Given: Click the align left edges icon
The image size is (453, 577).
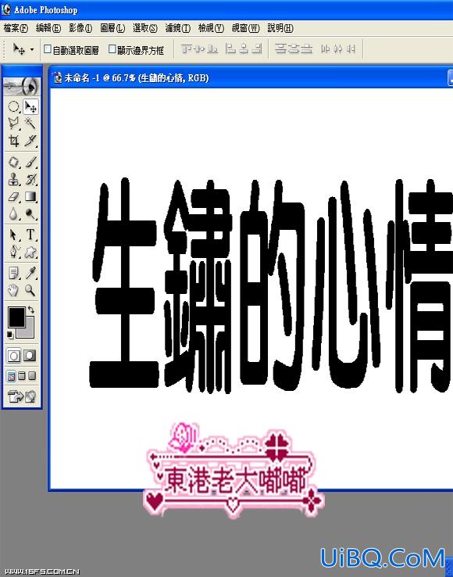Looking at the screenshot, I should pos(230,48).
